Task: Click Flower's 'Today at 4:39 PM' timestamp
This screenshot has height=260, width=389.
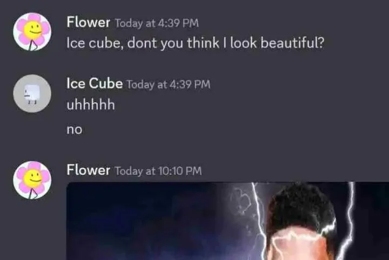Action: pyautogui.click(x=157, y=23)
